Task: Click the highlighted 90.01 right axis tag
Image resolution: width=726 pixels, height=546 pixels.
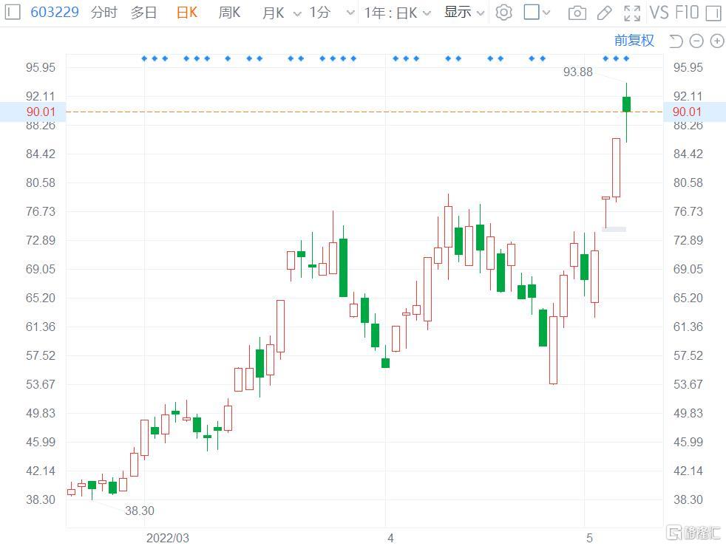Action: pyautogui.click(x=694, y=112)
